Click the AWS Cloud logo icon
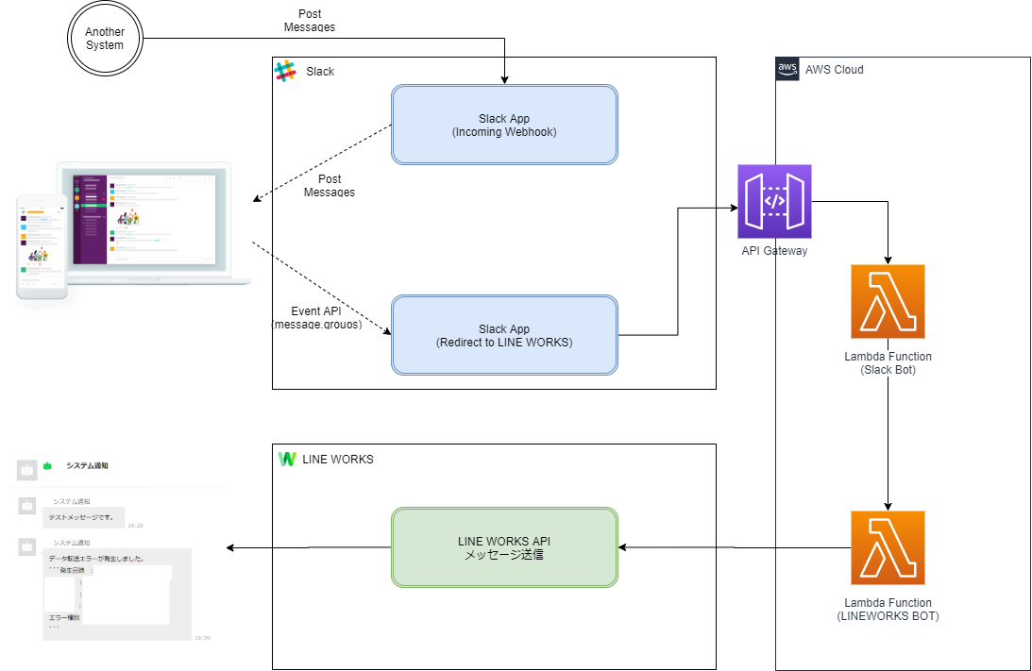The width and height of the screenshot is (1032, 671). point(787,68)
